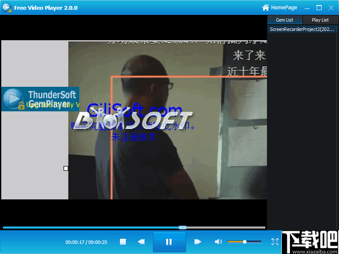Click the playback progress bar

click(127, 227)
